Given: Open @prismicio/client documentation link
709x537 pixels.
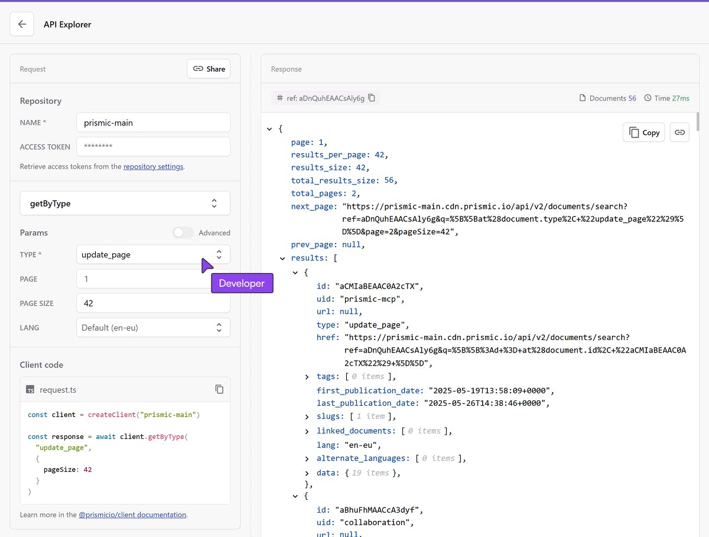Looking at the screenshot, I should tap(132, 515).
